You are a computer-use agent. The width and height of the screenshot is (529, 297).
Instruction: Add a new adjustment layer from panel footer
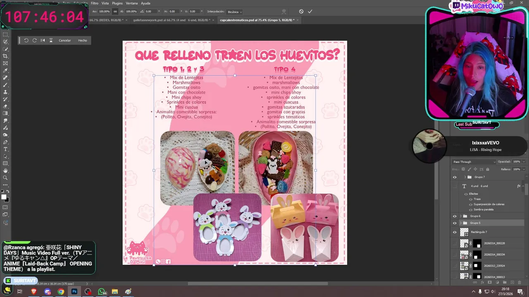[x=497, y=283]
